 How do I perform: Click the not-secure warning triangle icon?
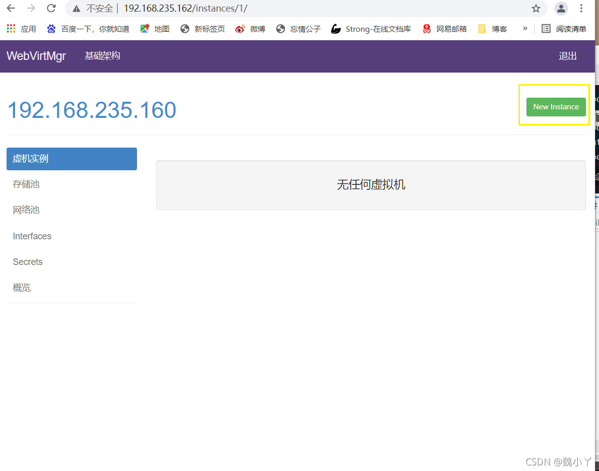[x=77, y=9]
